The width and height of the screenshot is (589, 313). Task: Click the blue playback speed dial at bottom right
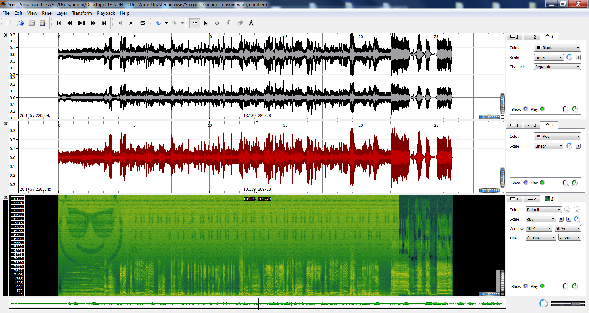coord(543,303)
